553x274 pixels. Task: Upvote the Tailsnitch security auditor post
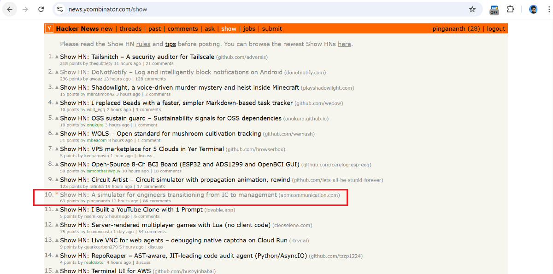point(57,57)
